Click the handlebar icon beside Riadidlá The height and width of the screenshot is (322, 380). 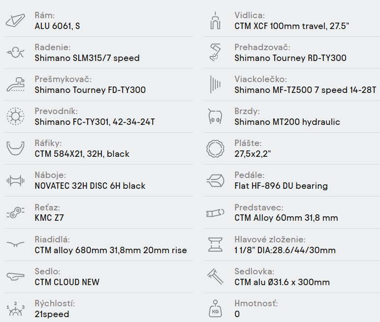point(16,244)
